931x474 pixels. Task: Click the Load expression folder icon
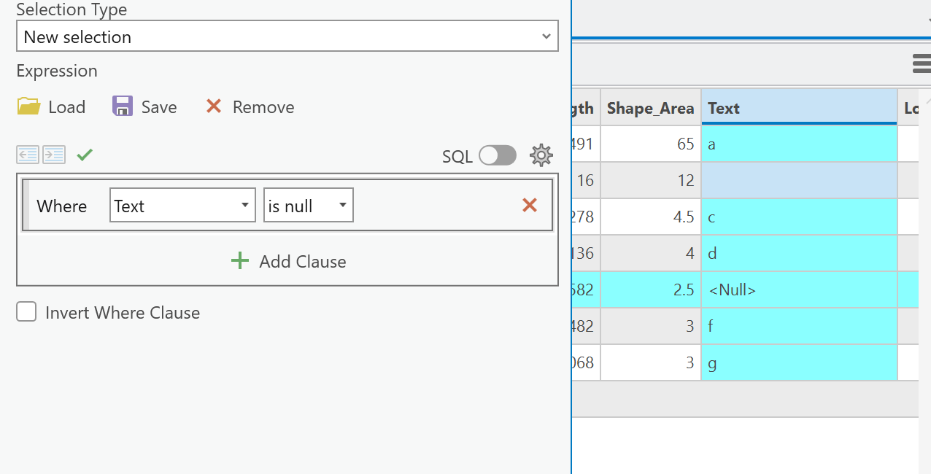tap(29, 106)
